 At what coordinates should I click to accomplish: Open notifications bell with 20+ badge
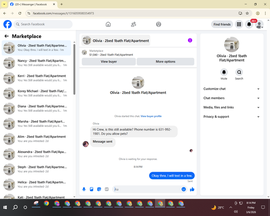coord(249,24)
